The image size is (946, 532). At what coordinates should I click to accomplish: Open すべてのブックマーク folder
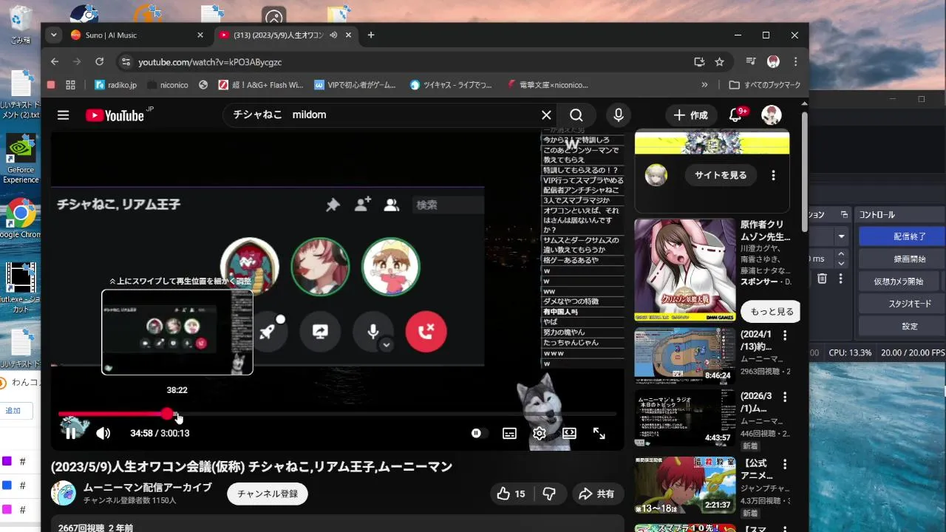pyautogui.click(x=765, y=85)
